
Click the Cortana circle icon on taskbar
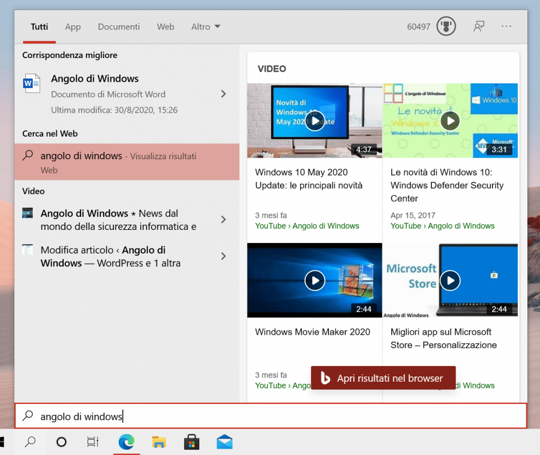(x=61, y=442)
